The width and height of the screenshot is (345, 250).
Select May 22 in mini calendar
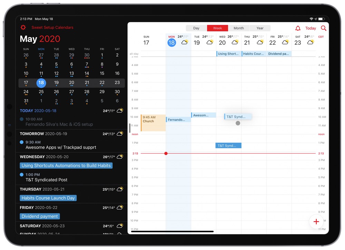[x=102, y=83]
